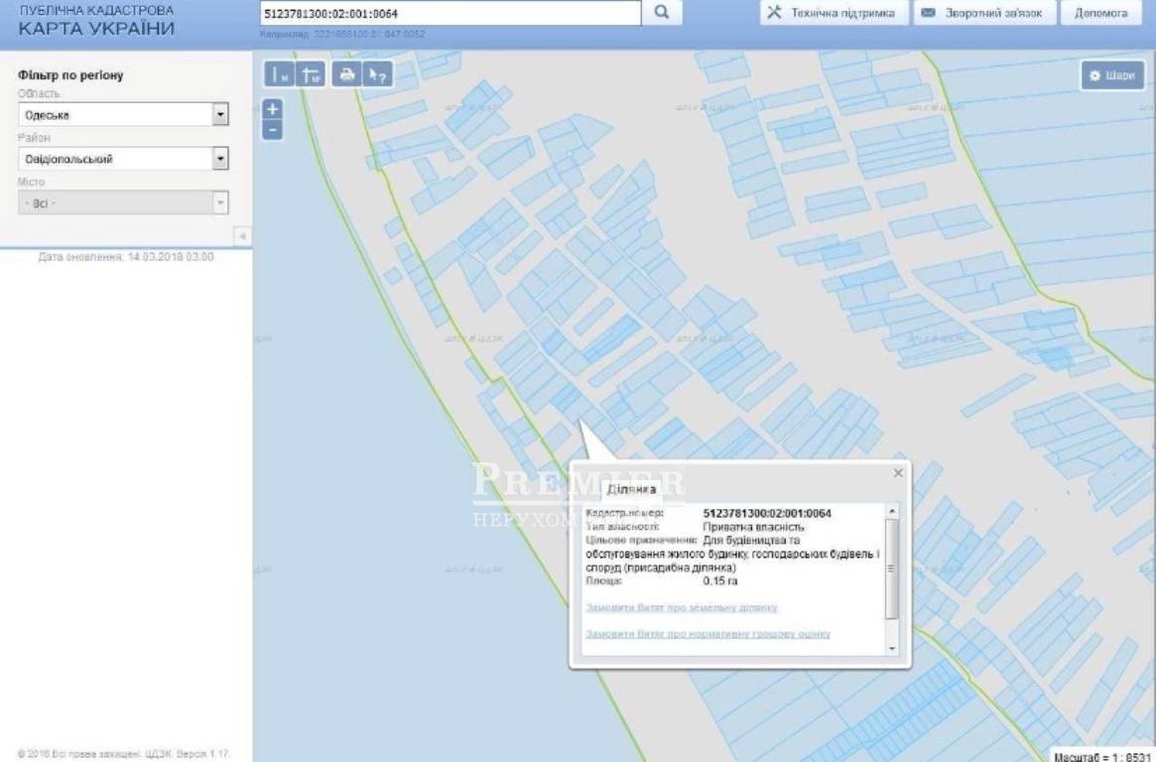Open the Допомога help button
Viewport: 1156px width, 762px height.
(x=1101, y=14)
